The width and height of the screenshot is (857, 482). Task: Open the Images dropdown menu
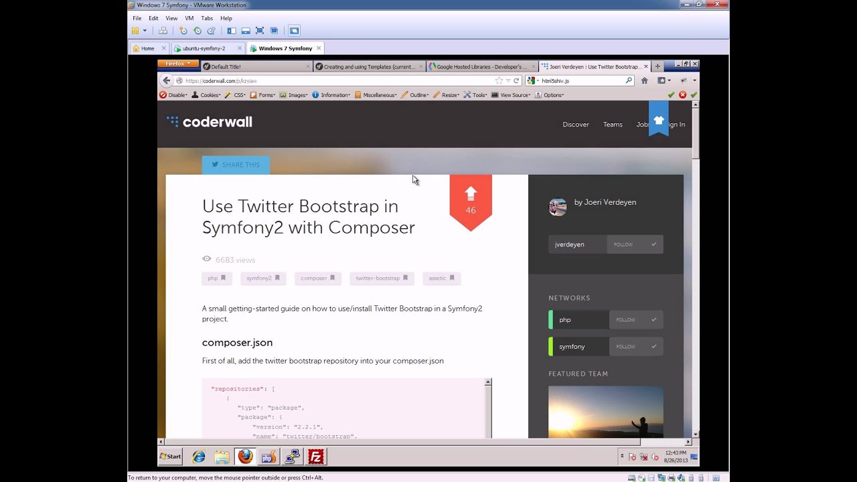click(x=293, y=95)
